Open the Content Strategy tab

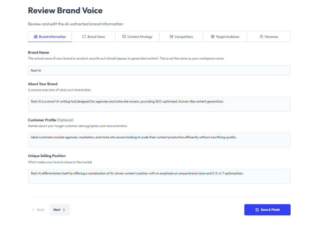tap(137, 37)
